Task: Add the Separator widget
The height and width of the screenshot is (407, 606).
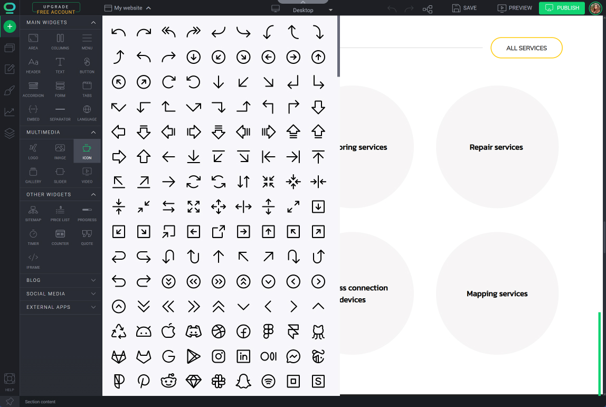Action: [60, 113]
